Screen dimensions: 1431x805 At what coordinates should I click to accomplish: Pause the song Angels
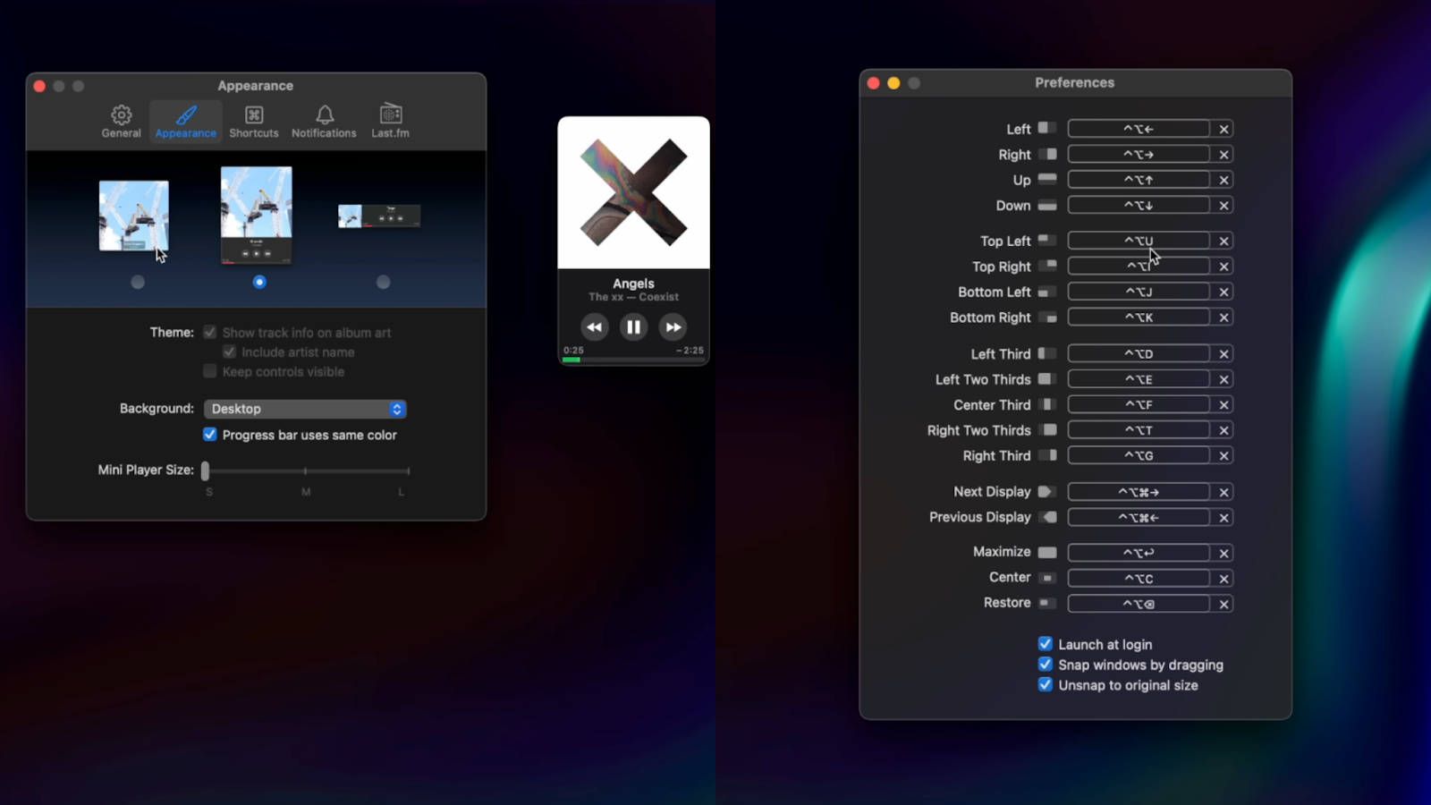point(633,327)
